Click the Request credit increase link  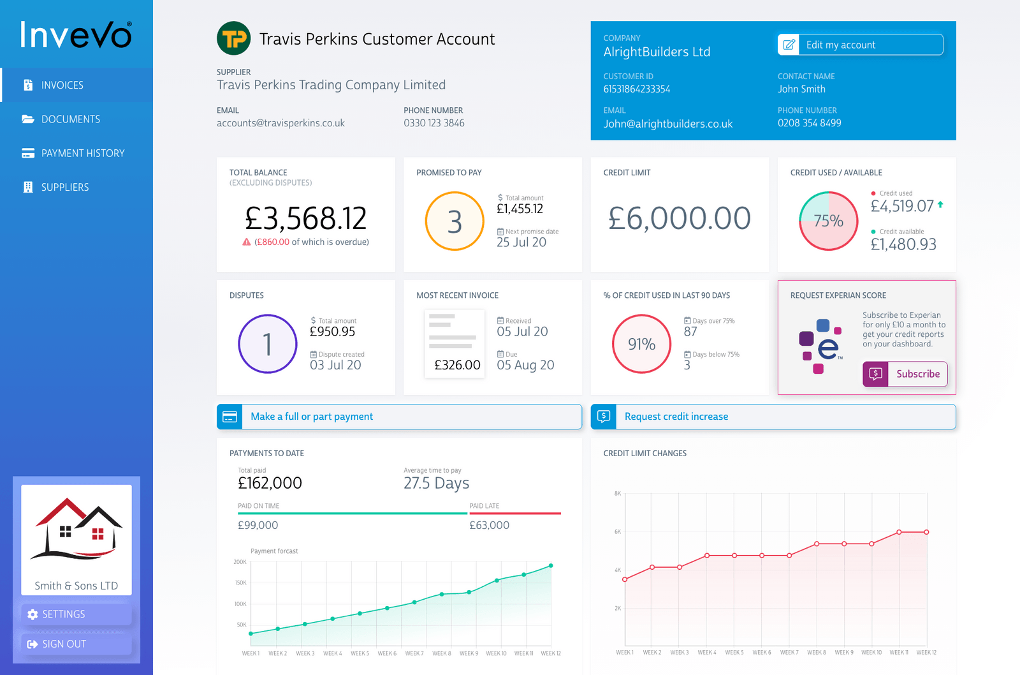click(676, 416)
